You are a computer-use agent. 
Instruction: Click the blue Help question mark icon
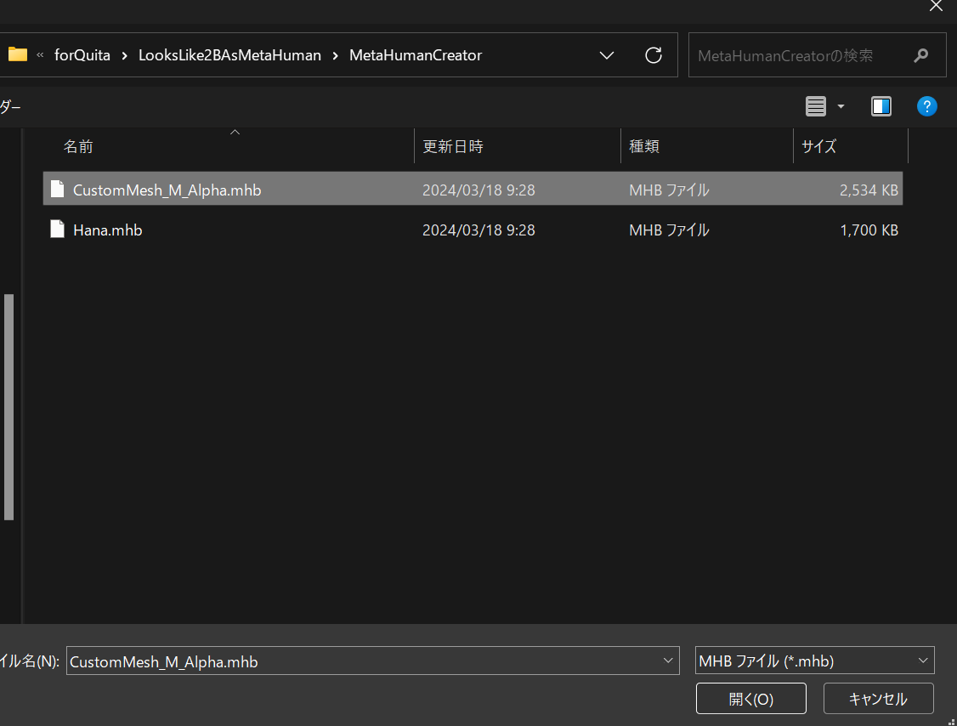(x=926, y=105)
